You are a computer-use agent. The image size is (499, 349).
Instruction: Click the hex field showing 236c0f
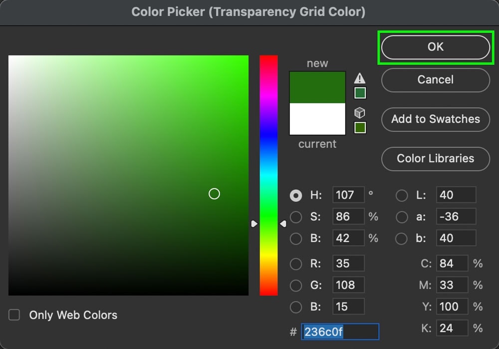tap(340, 332)
